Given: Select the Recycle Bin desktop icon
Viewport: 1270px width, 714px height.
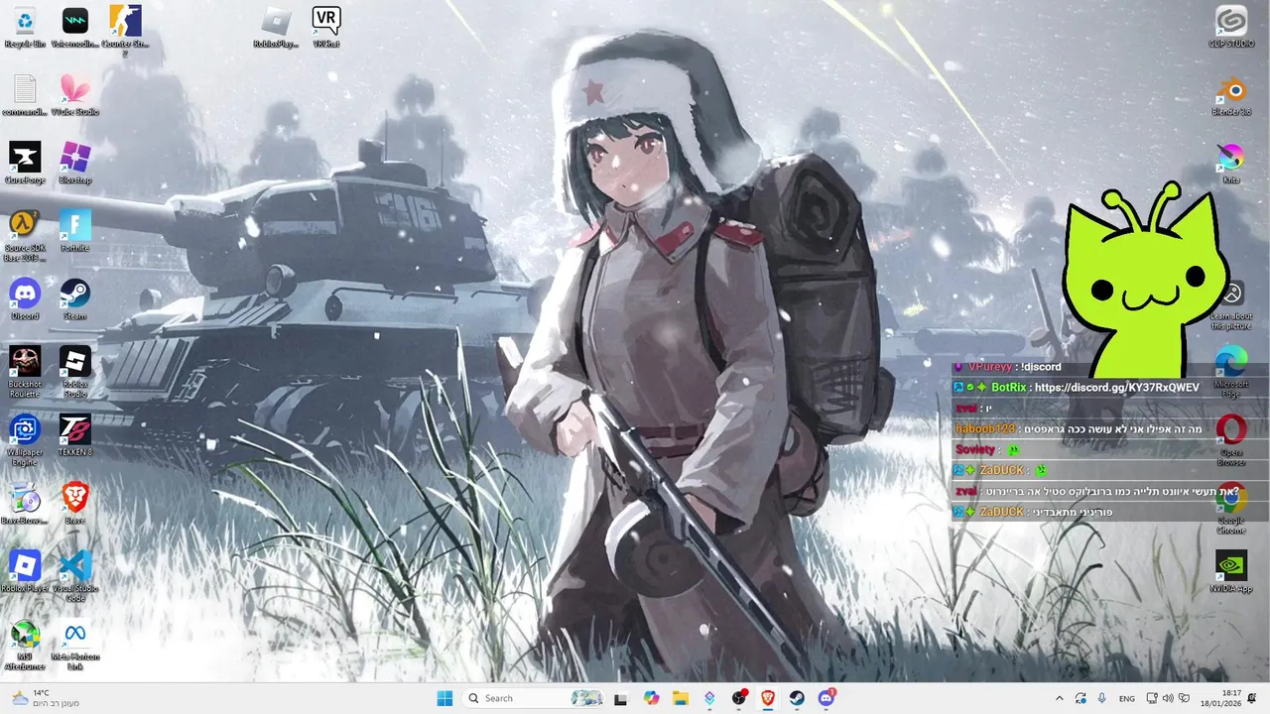Looking at the screenshot, I should [25, 28].
